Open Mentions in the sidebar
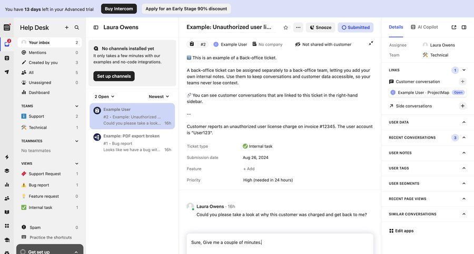This screenshot has width=474, height=254. point(50,52)
